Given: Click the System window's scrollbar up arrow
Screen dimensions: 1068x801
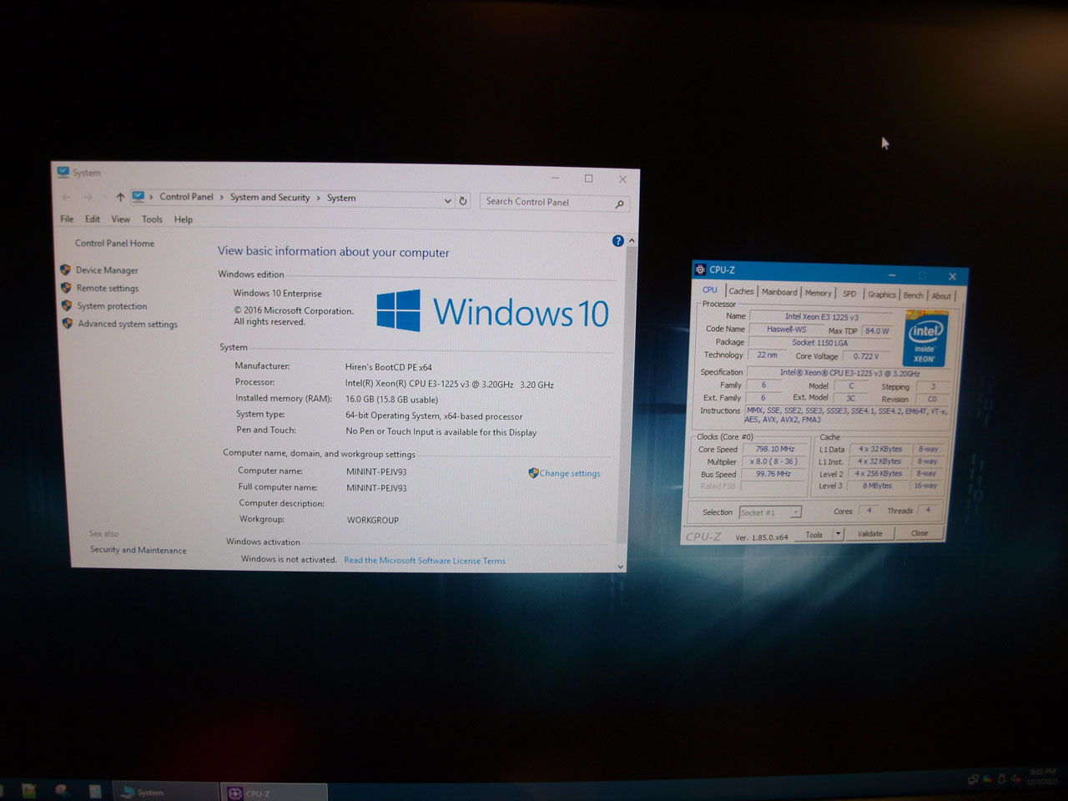Looking at the screenshot, I should [632, 241].
